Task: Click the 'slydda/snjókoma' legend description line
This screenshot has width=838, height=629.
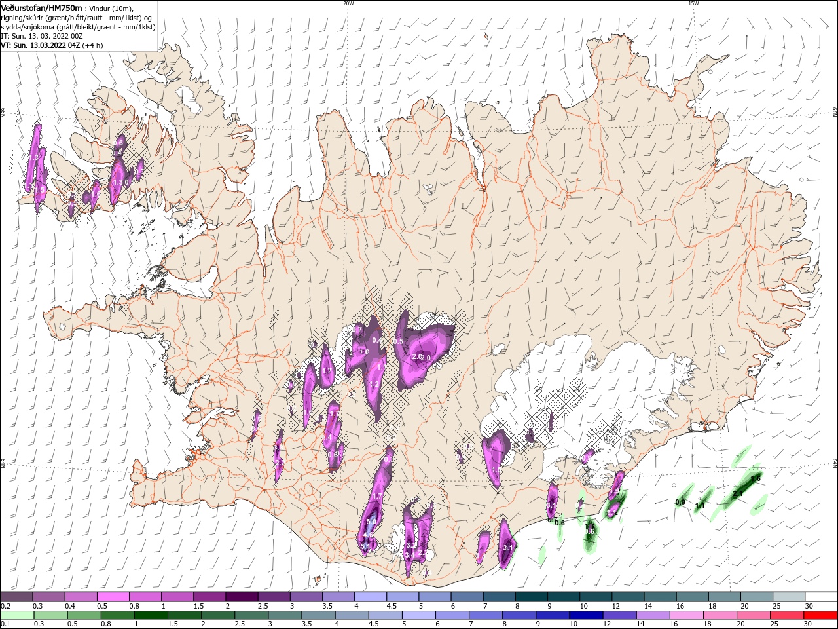Action: (78, 27)
